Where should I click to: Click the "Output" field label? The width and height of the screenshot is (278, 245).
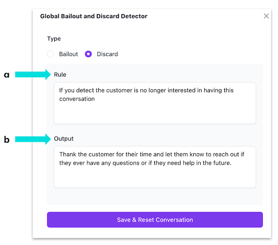tap(63, 138)
